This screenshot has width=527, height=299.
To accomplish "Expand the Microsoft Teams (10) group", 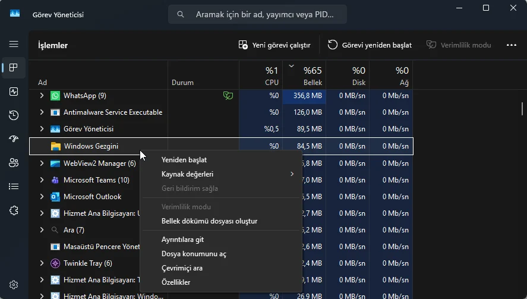I will (x=42, y=180).
